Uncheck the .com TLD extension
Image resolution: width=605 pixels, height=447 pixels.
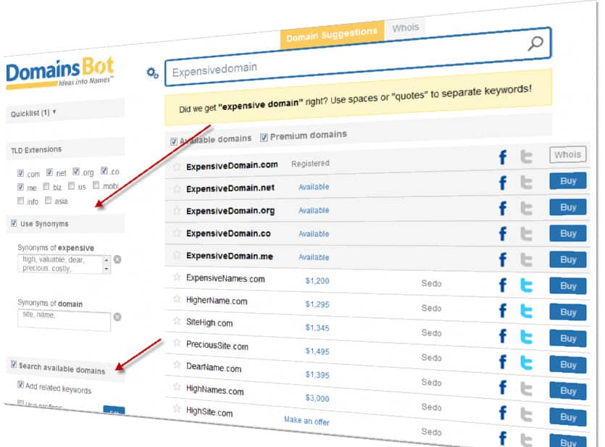[20, 173]
